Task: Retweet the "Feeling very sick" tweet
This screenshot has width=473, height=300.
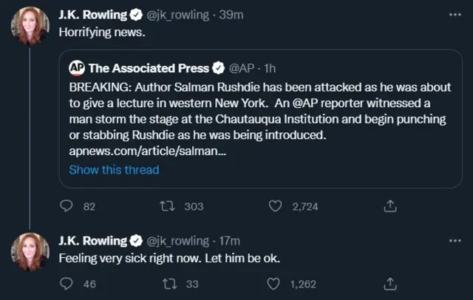Action: tap(166, 284)
